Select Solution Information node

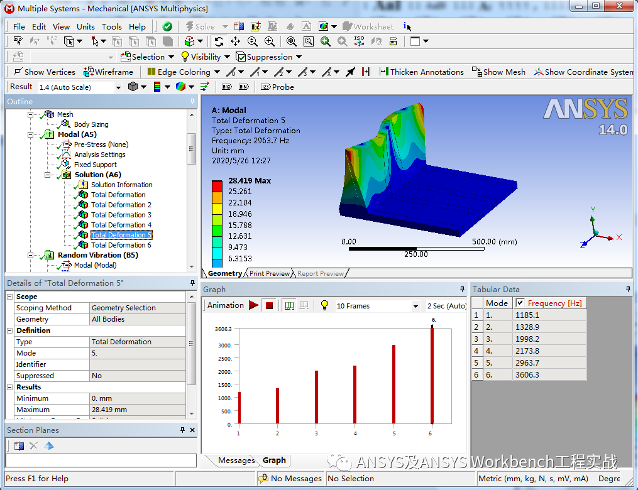point(122,185)
